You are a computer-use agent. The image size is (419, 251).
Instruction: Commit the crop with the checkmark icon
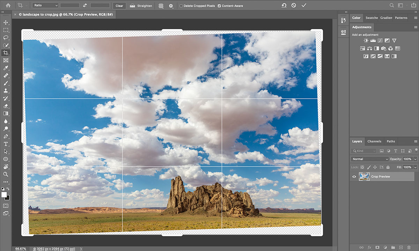304,6
